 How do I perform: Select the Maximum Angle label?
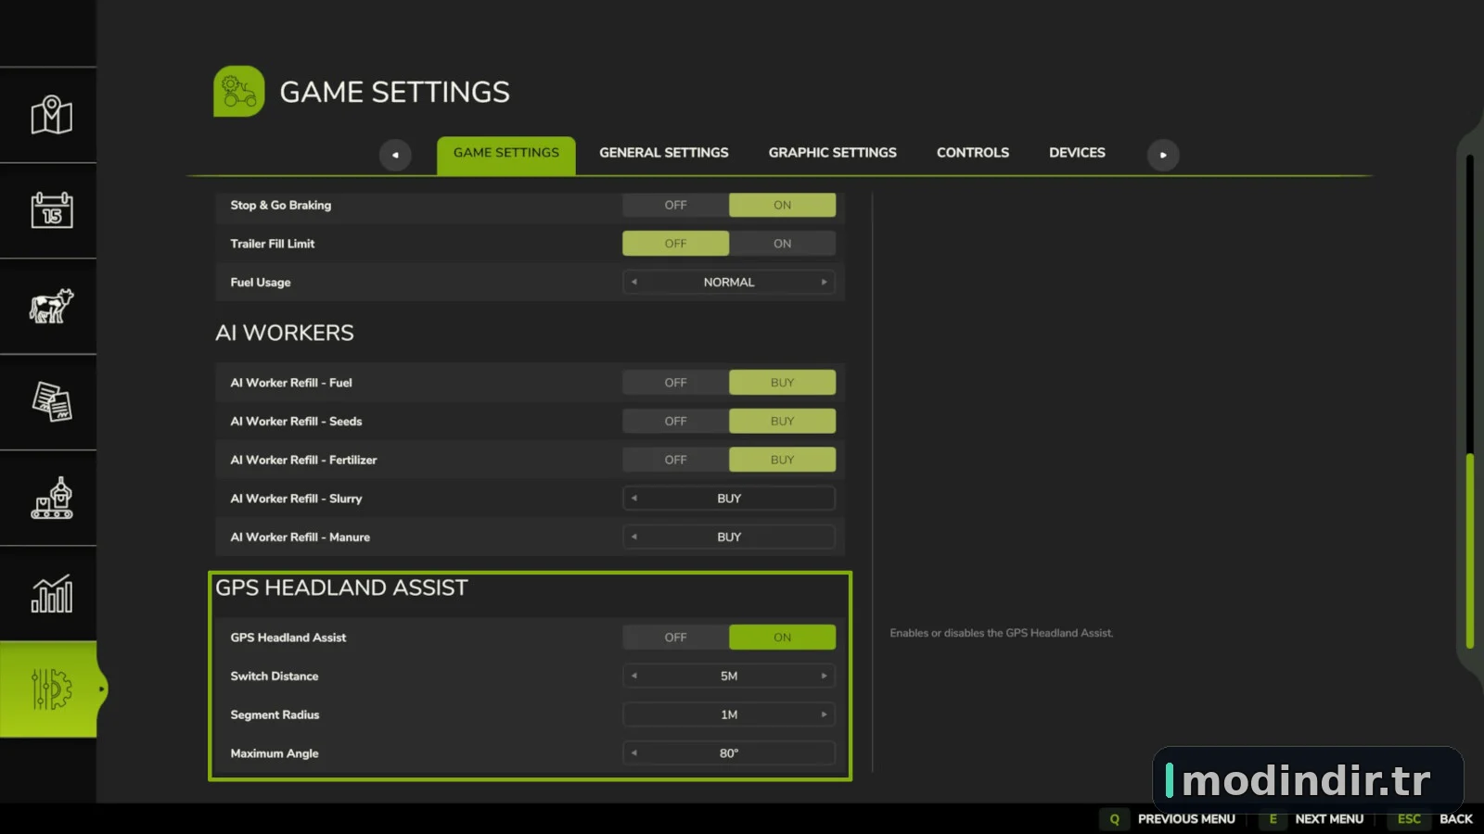click(275, 753)
